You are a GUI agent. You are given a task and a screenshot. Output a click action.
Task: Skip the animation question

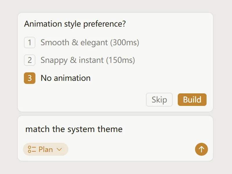(159, 99)
